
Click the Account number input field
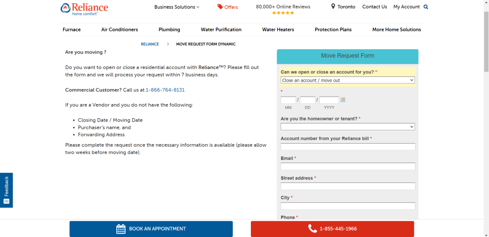pos(348,147)
